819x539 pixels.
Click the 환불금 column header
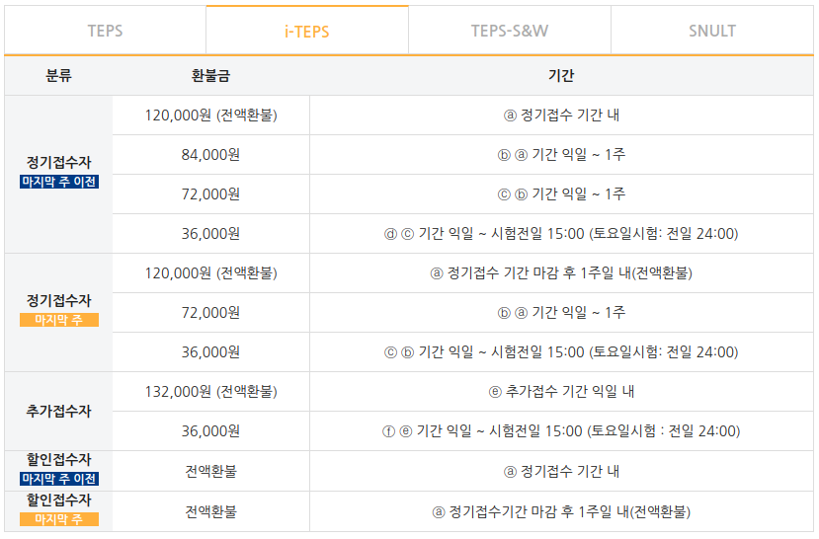pos(210,76)
